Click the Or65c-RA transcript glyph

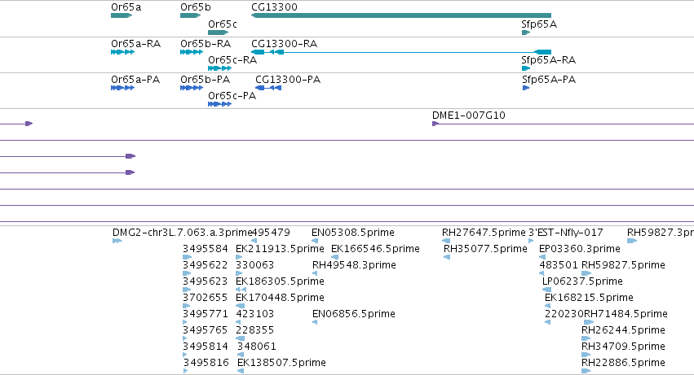point(220,68)
